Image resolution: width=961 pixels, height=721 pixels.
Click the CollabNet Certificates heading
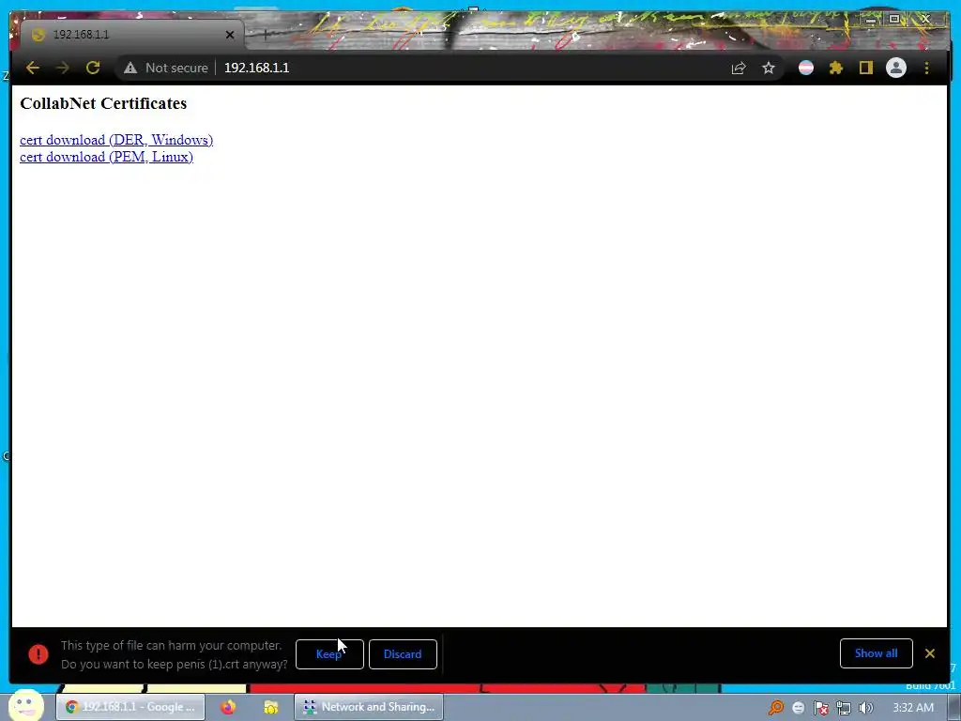[103, 103]
